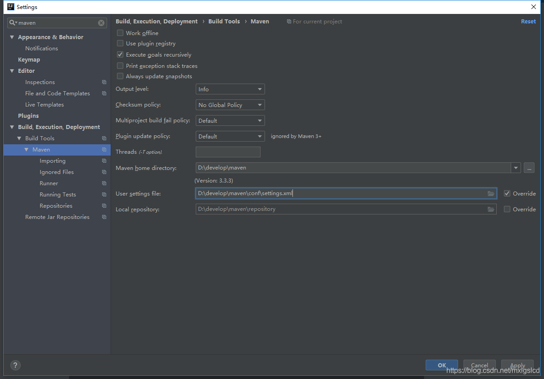Open the Checksum policy dropdown
544x379 pixels.
(x=230, y=105)
